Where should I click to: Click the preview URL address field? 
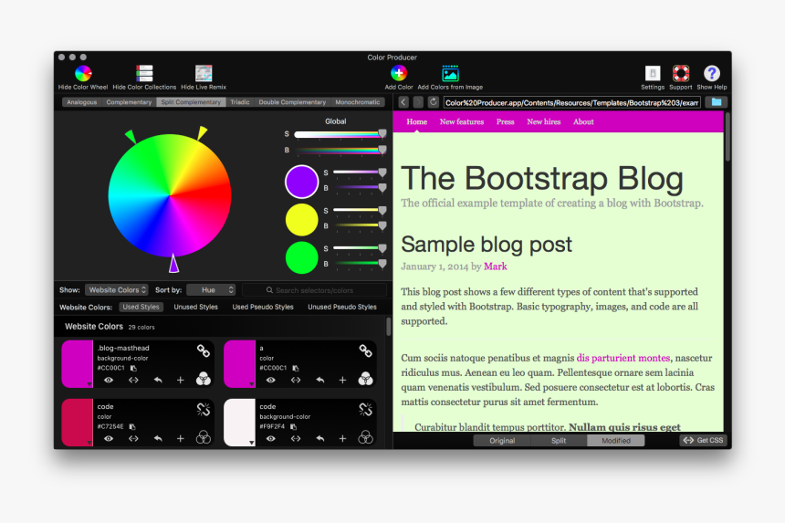point(571,102)
